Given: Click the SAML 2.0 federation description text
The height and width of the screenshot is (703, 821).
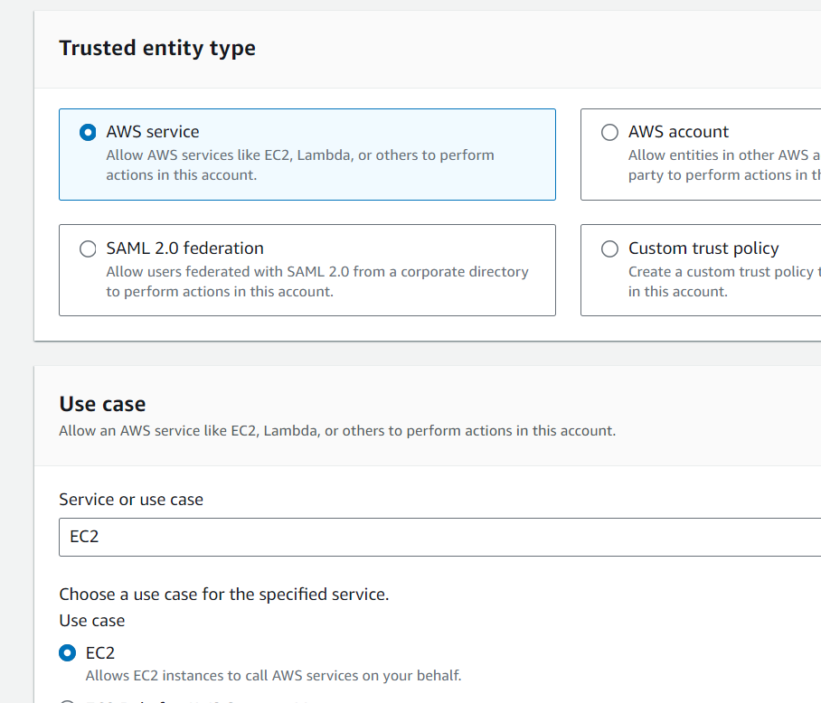Looking at the screenshot, I should 317,281.
